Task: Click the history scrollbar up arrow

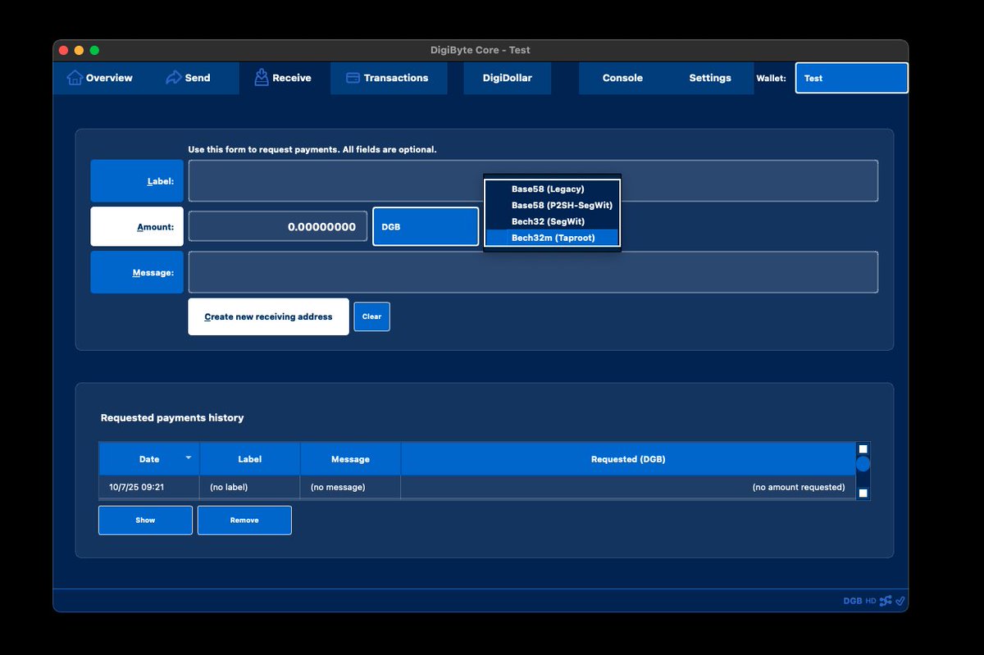Action: (863, 449)
